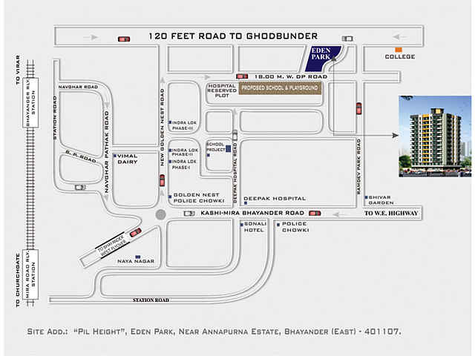Viewport: 475px width, 356px height.
Task: Click the Kashi-Mira Bhayander Road label
Action: point(243,213)
